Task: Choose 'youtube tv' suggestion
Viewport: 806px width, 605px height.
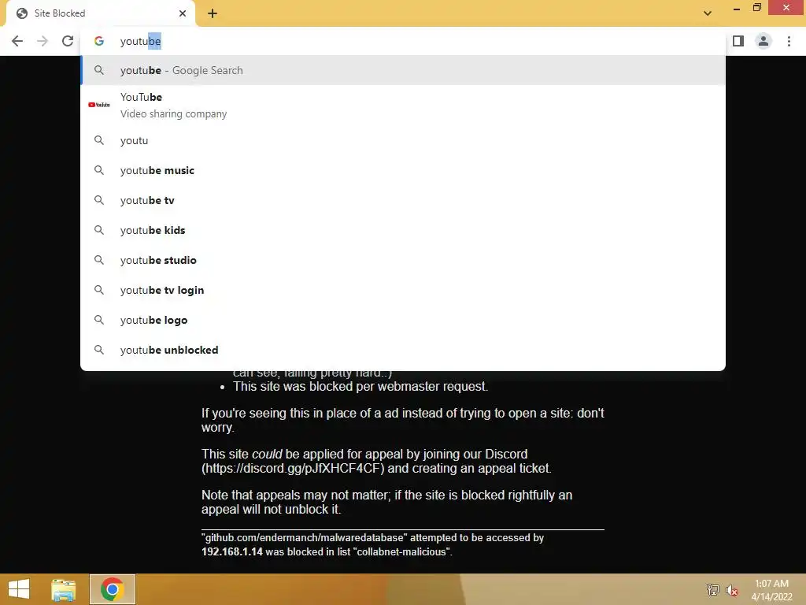Action: click(x=403, y=200)
